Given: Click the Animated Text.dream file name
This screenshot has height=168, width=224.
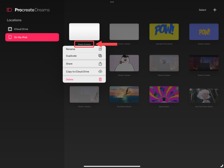Looking at the screenshot, I should pyautogui.click(x=164, y=44).
